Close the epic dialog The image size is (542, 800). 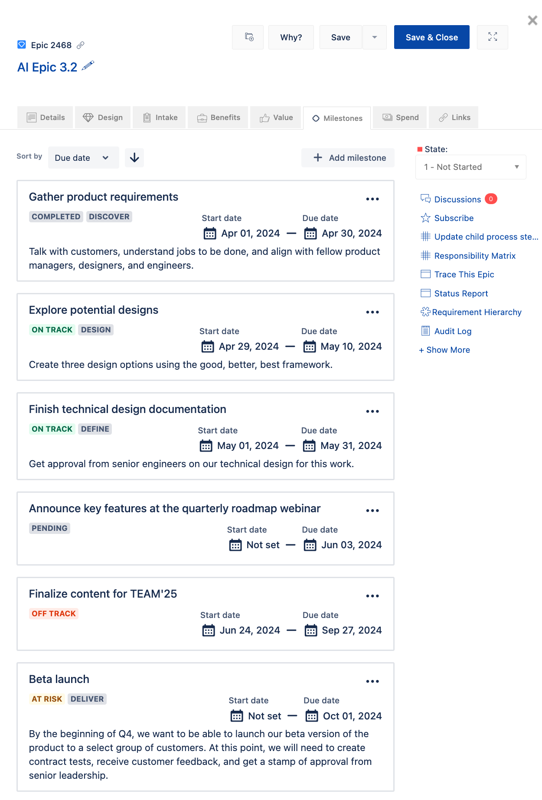click(532, 20)
